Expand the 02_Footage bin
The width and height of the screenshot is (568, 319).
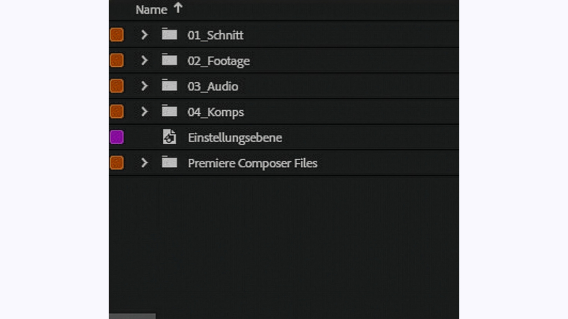click(144, 60)
